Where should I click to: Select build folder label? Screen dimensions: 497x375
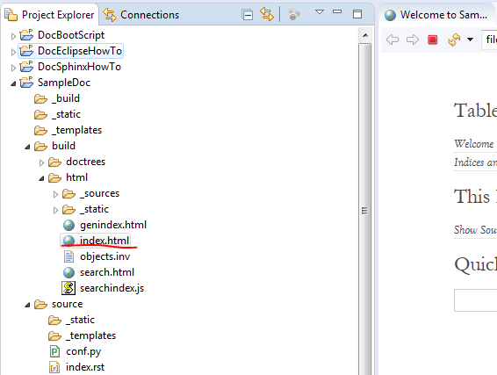pyautogui.click(x=64, y=146)
